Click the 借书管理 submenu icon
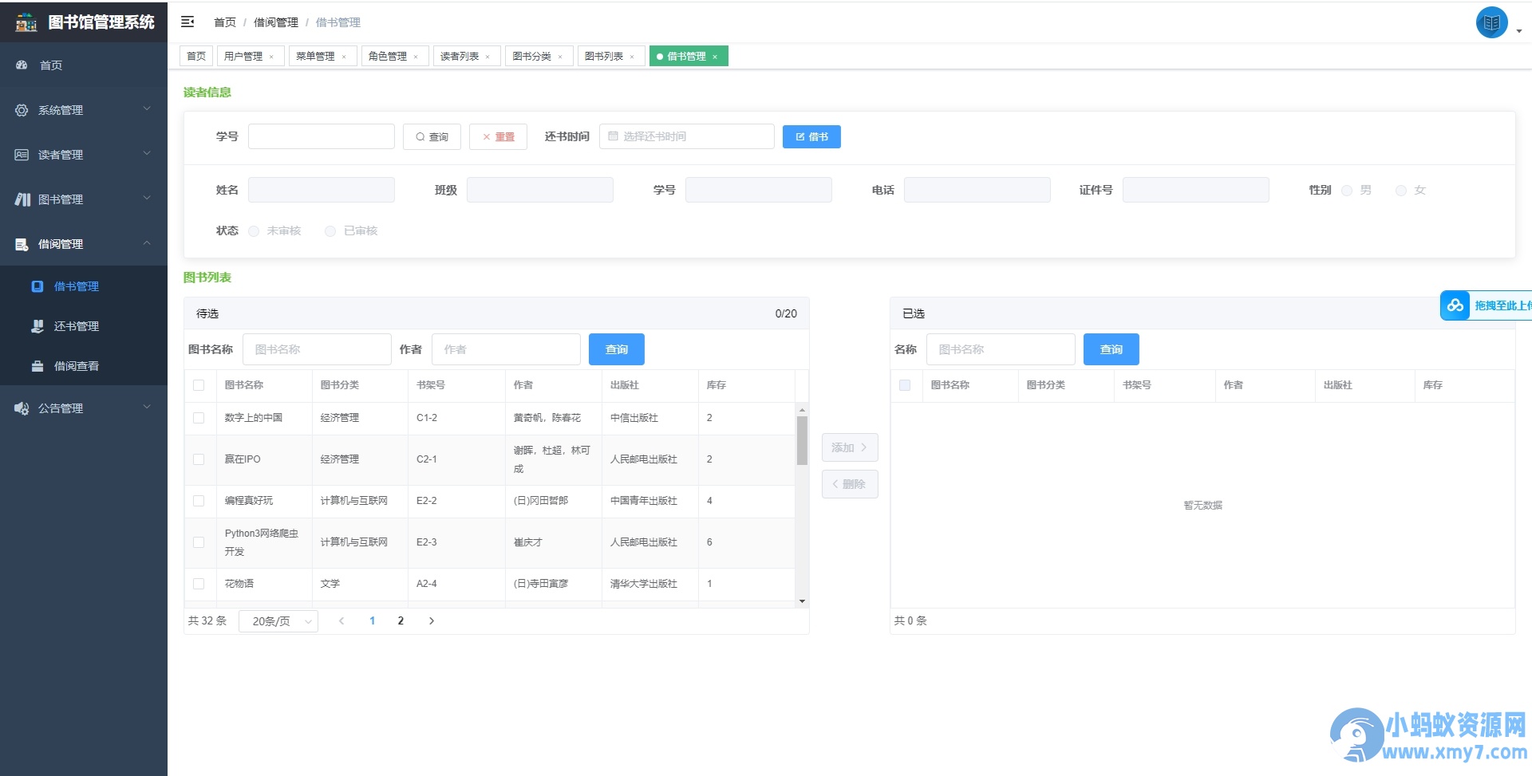The height and width of the screenshot is (776, 1532). pos(38,286)
